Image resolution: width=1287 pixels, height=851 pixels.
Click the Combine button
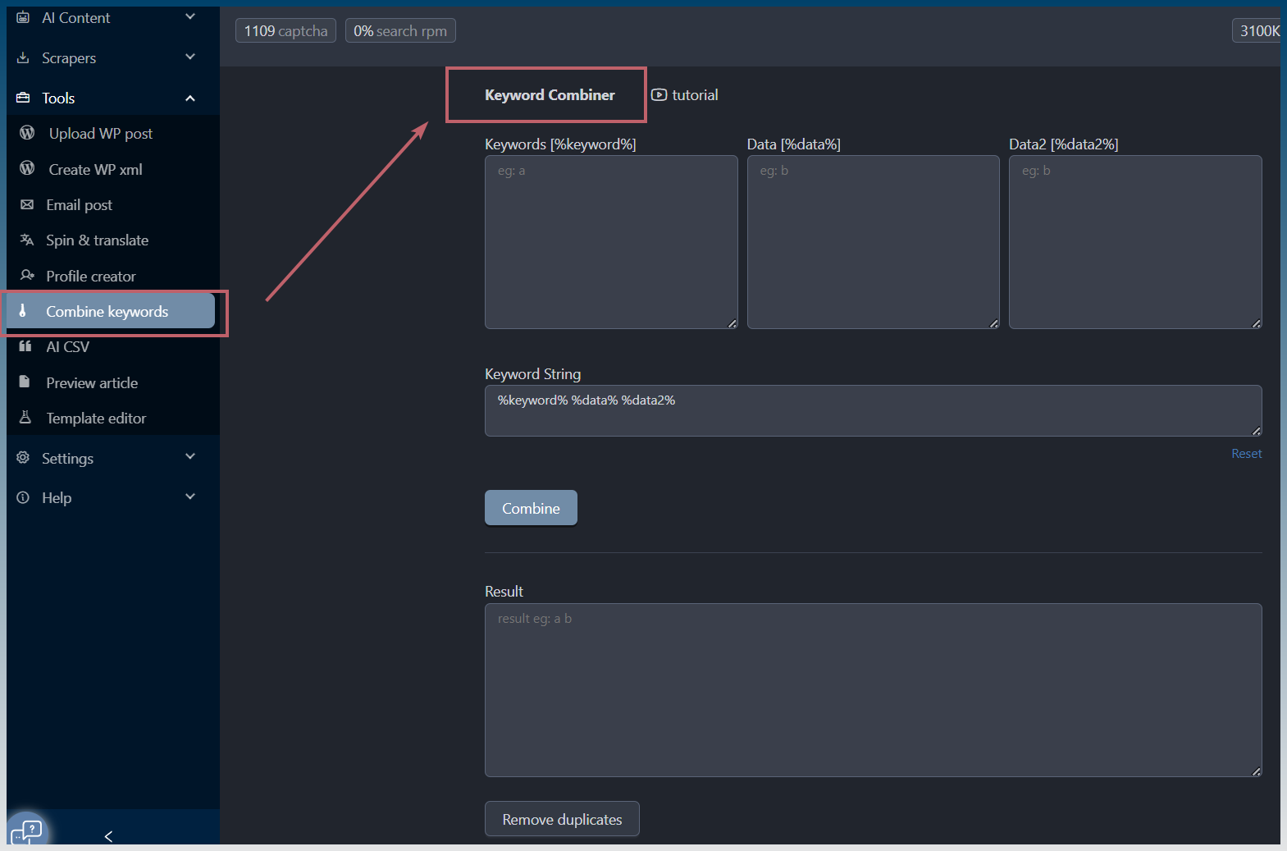pyautogui.click(x=531, y=508)
